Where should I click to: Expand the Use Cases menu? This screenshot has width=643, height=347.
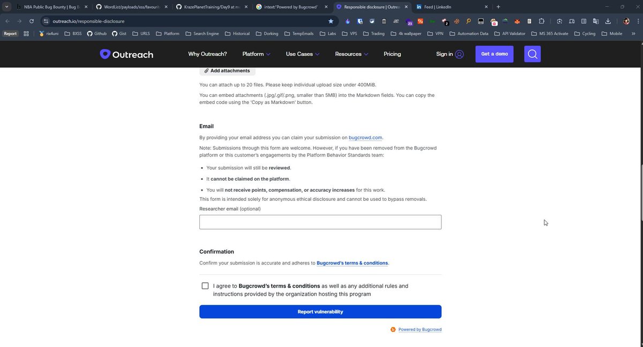point(303,54)
